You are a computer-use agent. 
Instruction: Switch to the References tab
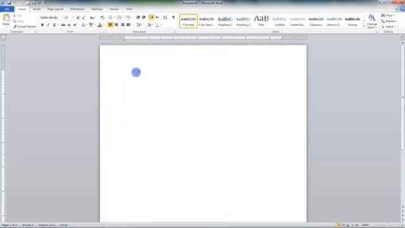[77, 9]
